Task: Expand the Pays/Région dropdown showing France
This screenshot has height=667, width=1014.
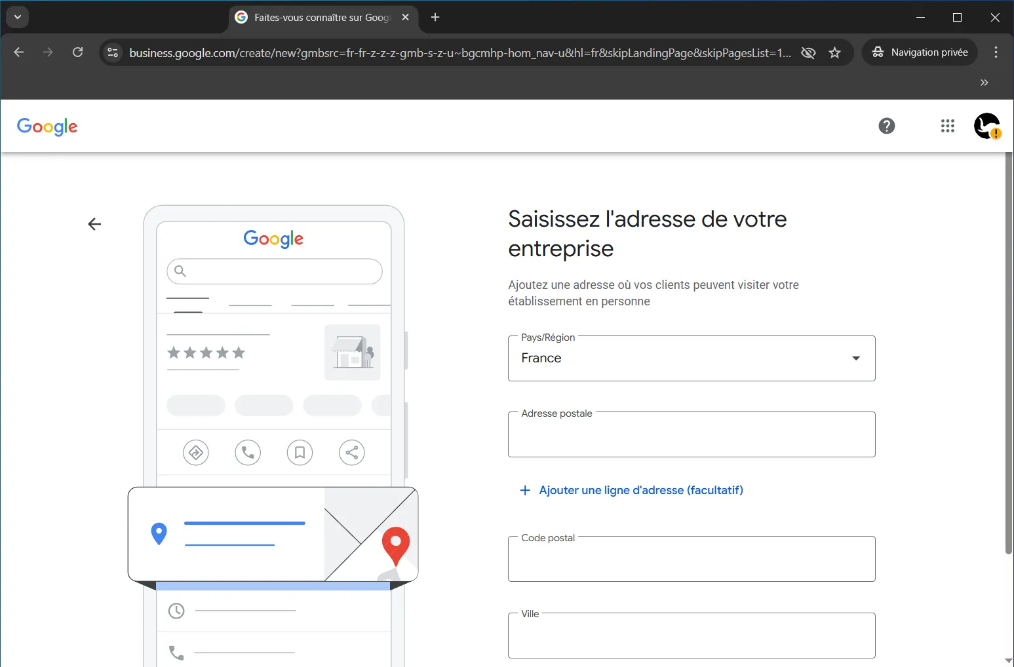Action: pyautogui.click(x=691, y=358)
